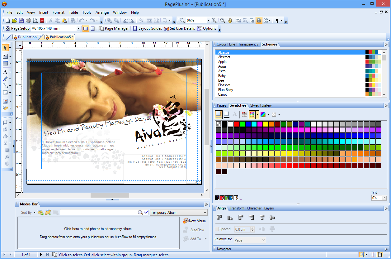Select the Pointer tool in left toolbar
Screen dimensions: 391x259
(x=5, y=48)
